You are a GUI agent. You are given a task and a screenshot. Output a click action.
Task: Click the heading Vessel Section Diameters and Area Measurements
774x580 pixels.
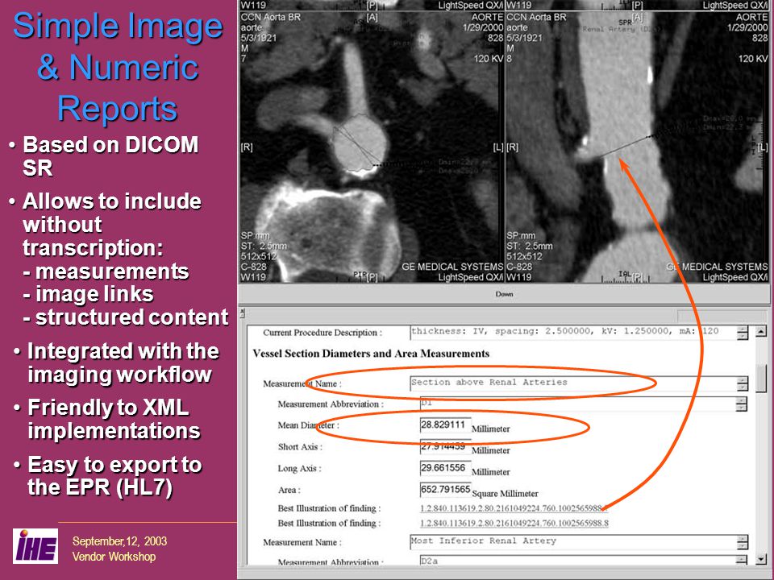[x=371, y=354]
